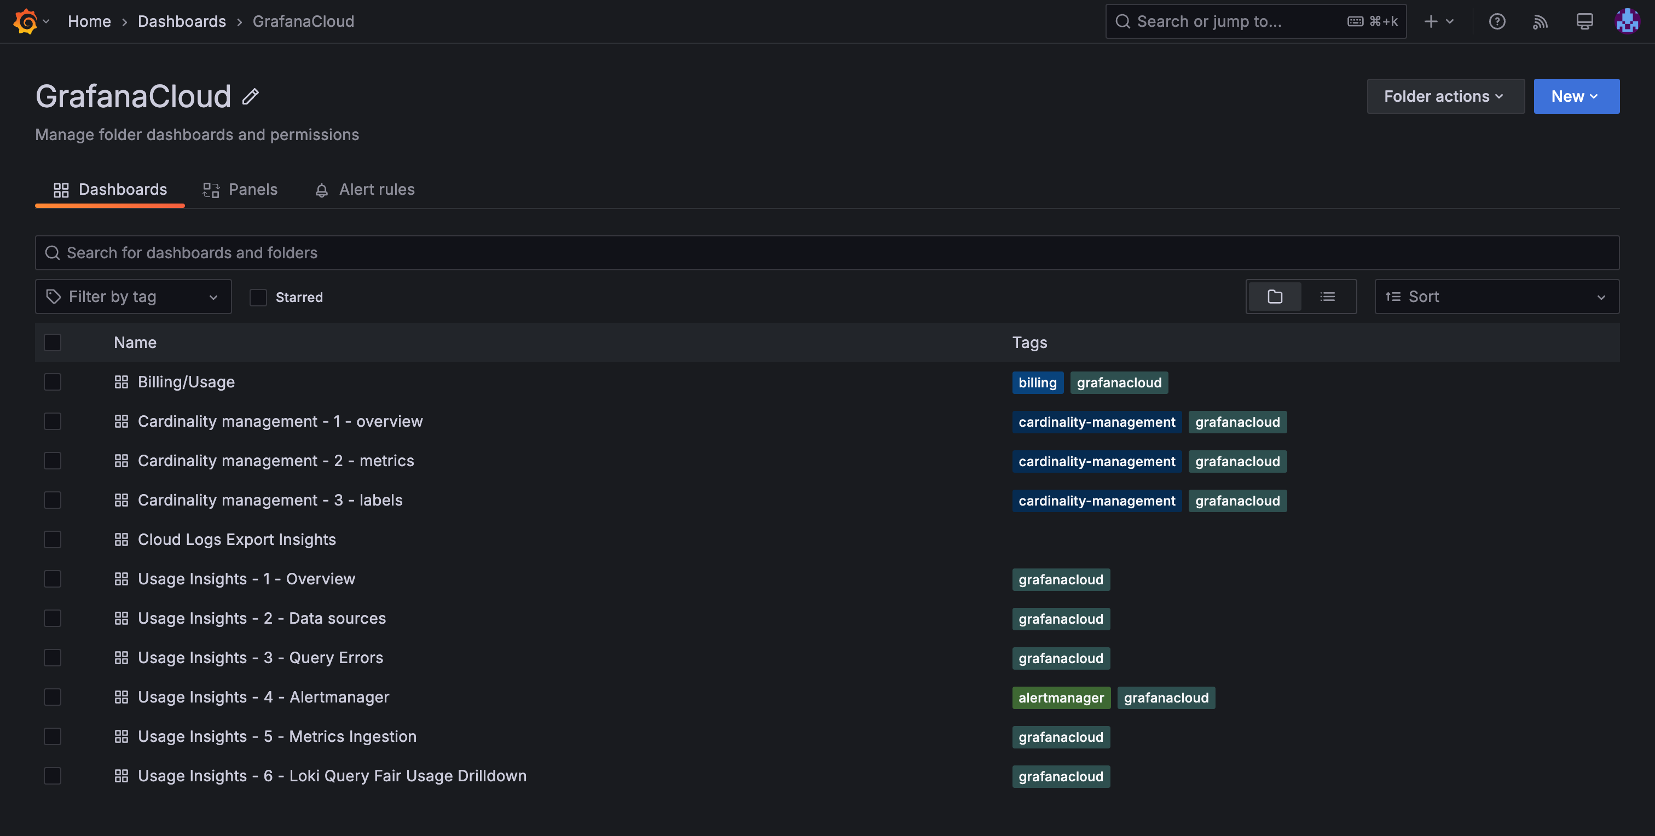Click the Tags column header

pyautogui.click(x=1029, y=342)
